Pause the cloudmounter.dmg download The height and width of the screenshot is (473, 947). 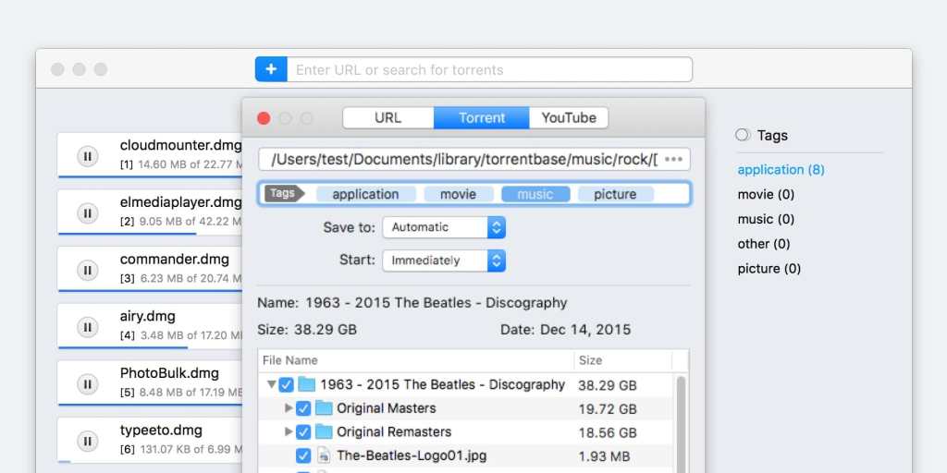tap(87, 156)
